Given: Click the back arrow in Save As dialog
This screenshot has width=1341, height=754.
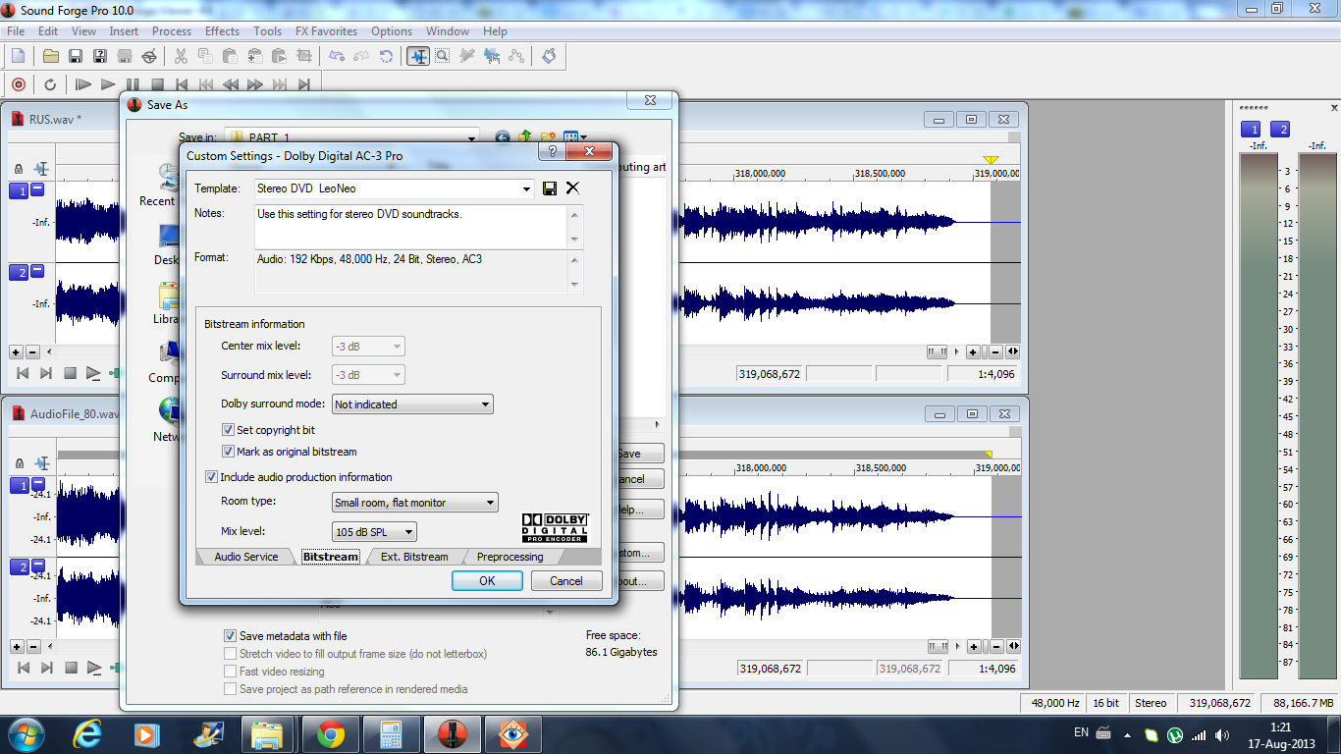Looking at the screenshot, I should 503,137.
